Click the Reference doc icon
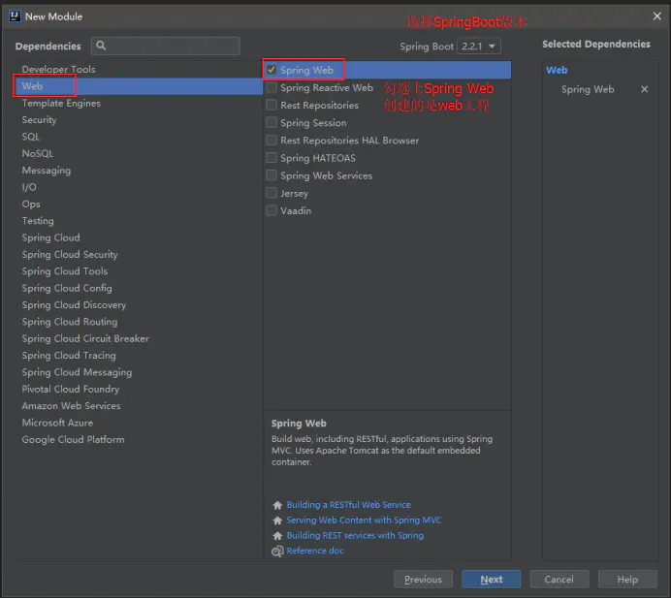This screenshot has height=599, width=671. [277, 552]
